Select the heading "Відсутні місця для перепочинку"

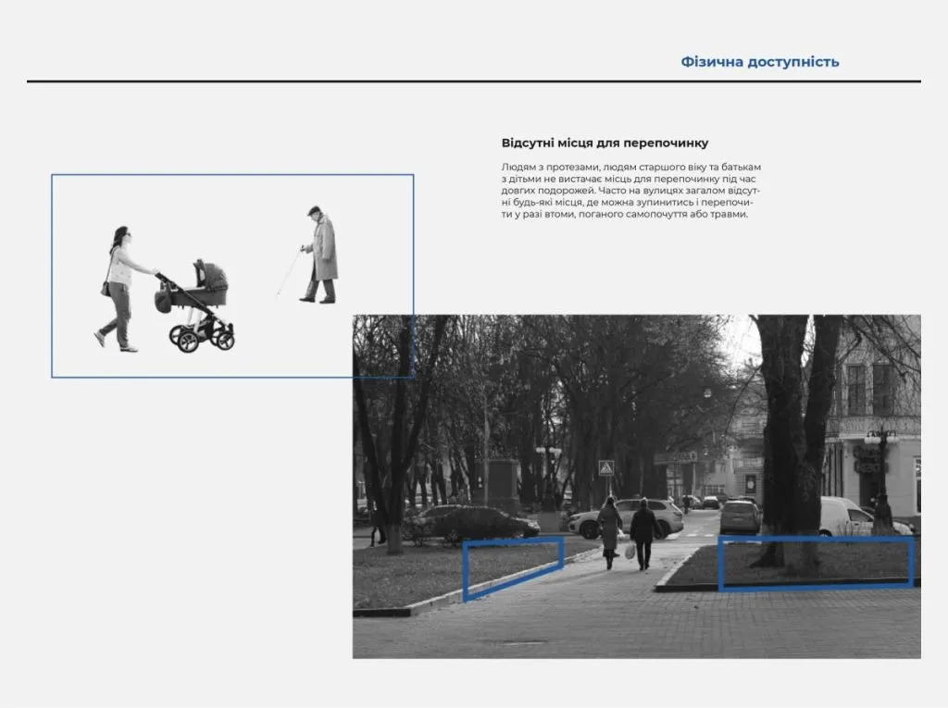click(605, 143)
